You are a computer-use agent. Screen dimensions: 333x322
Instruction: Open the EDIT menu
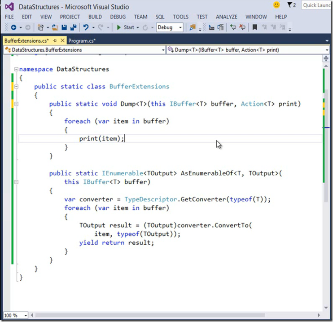(x=27, y=17)
